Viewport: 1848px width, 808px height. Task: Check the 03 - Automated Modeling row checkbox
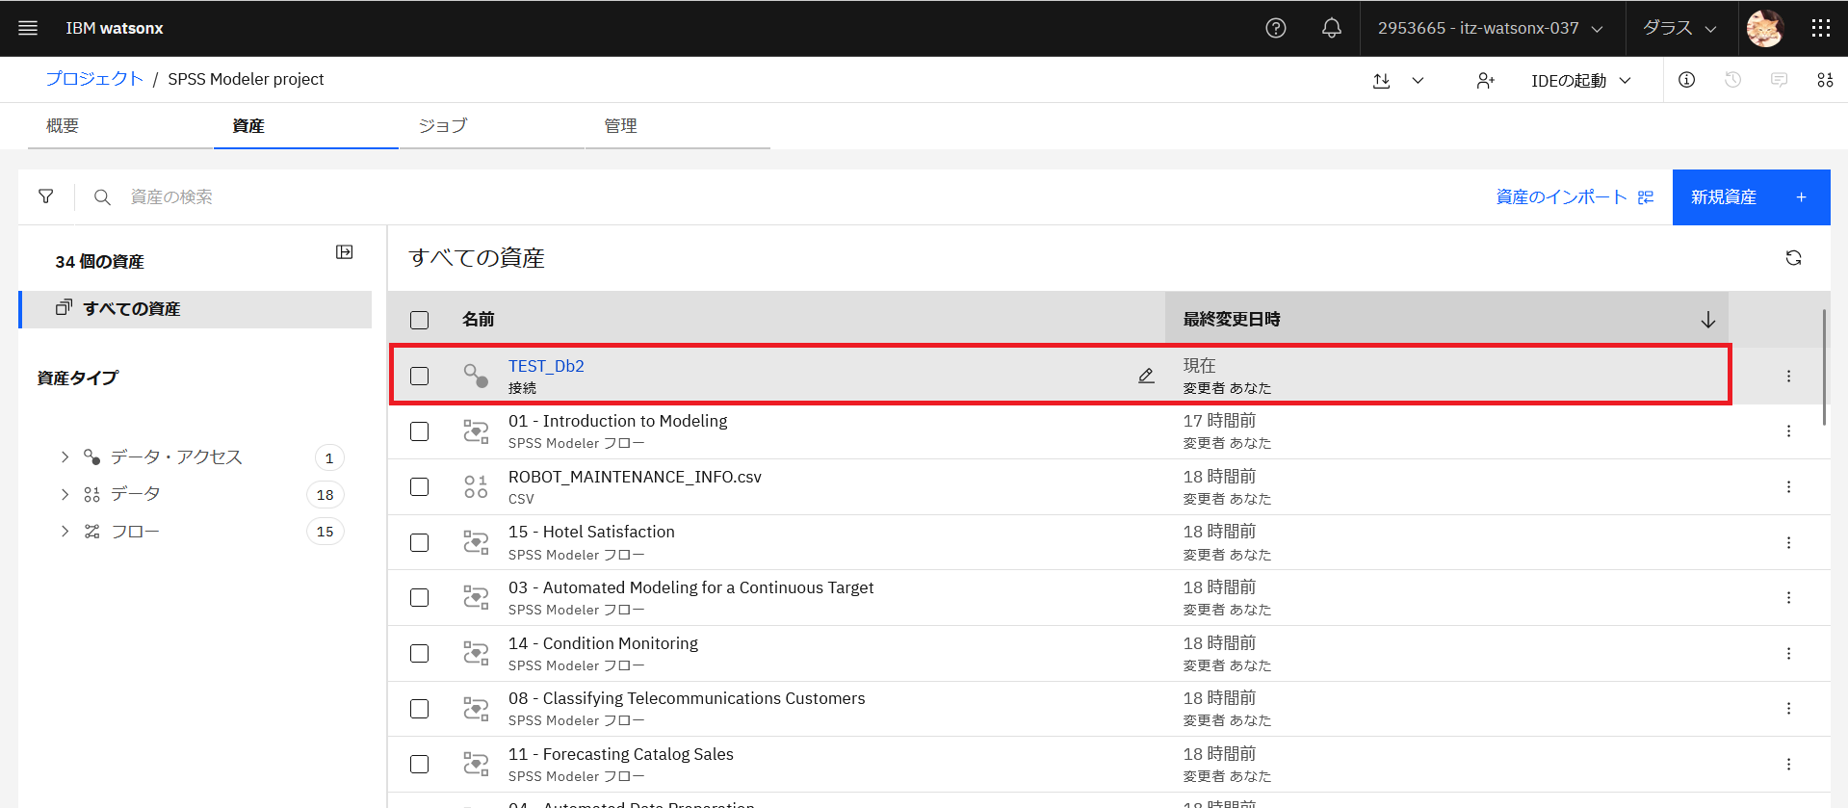tap(420, 597)
